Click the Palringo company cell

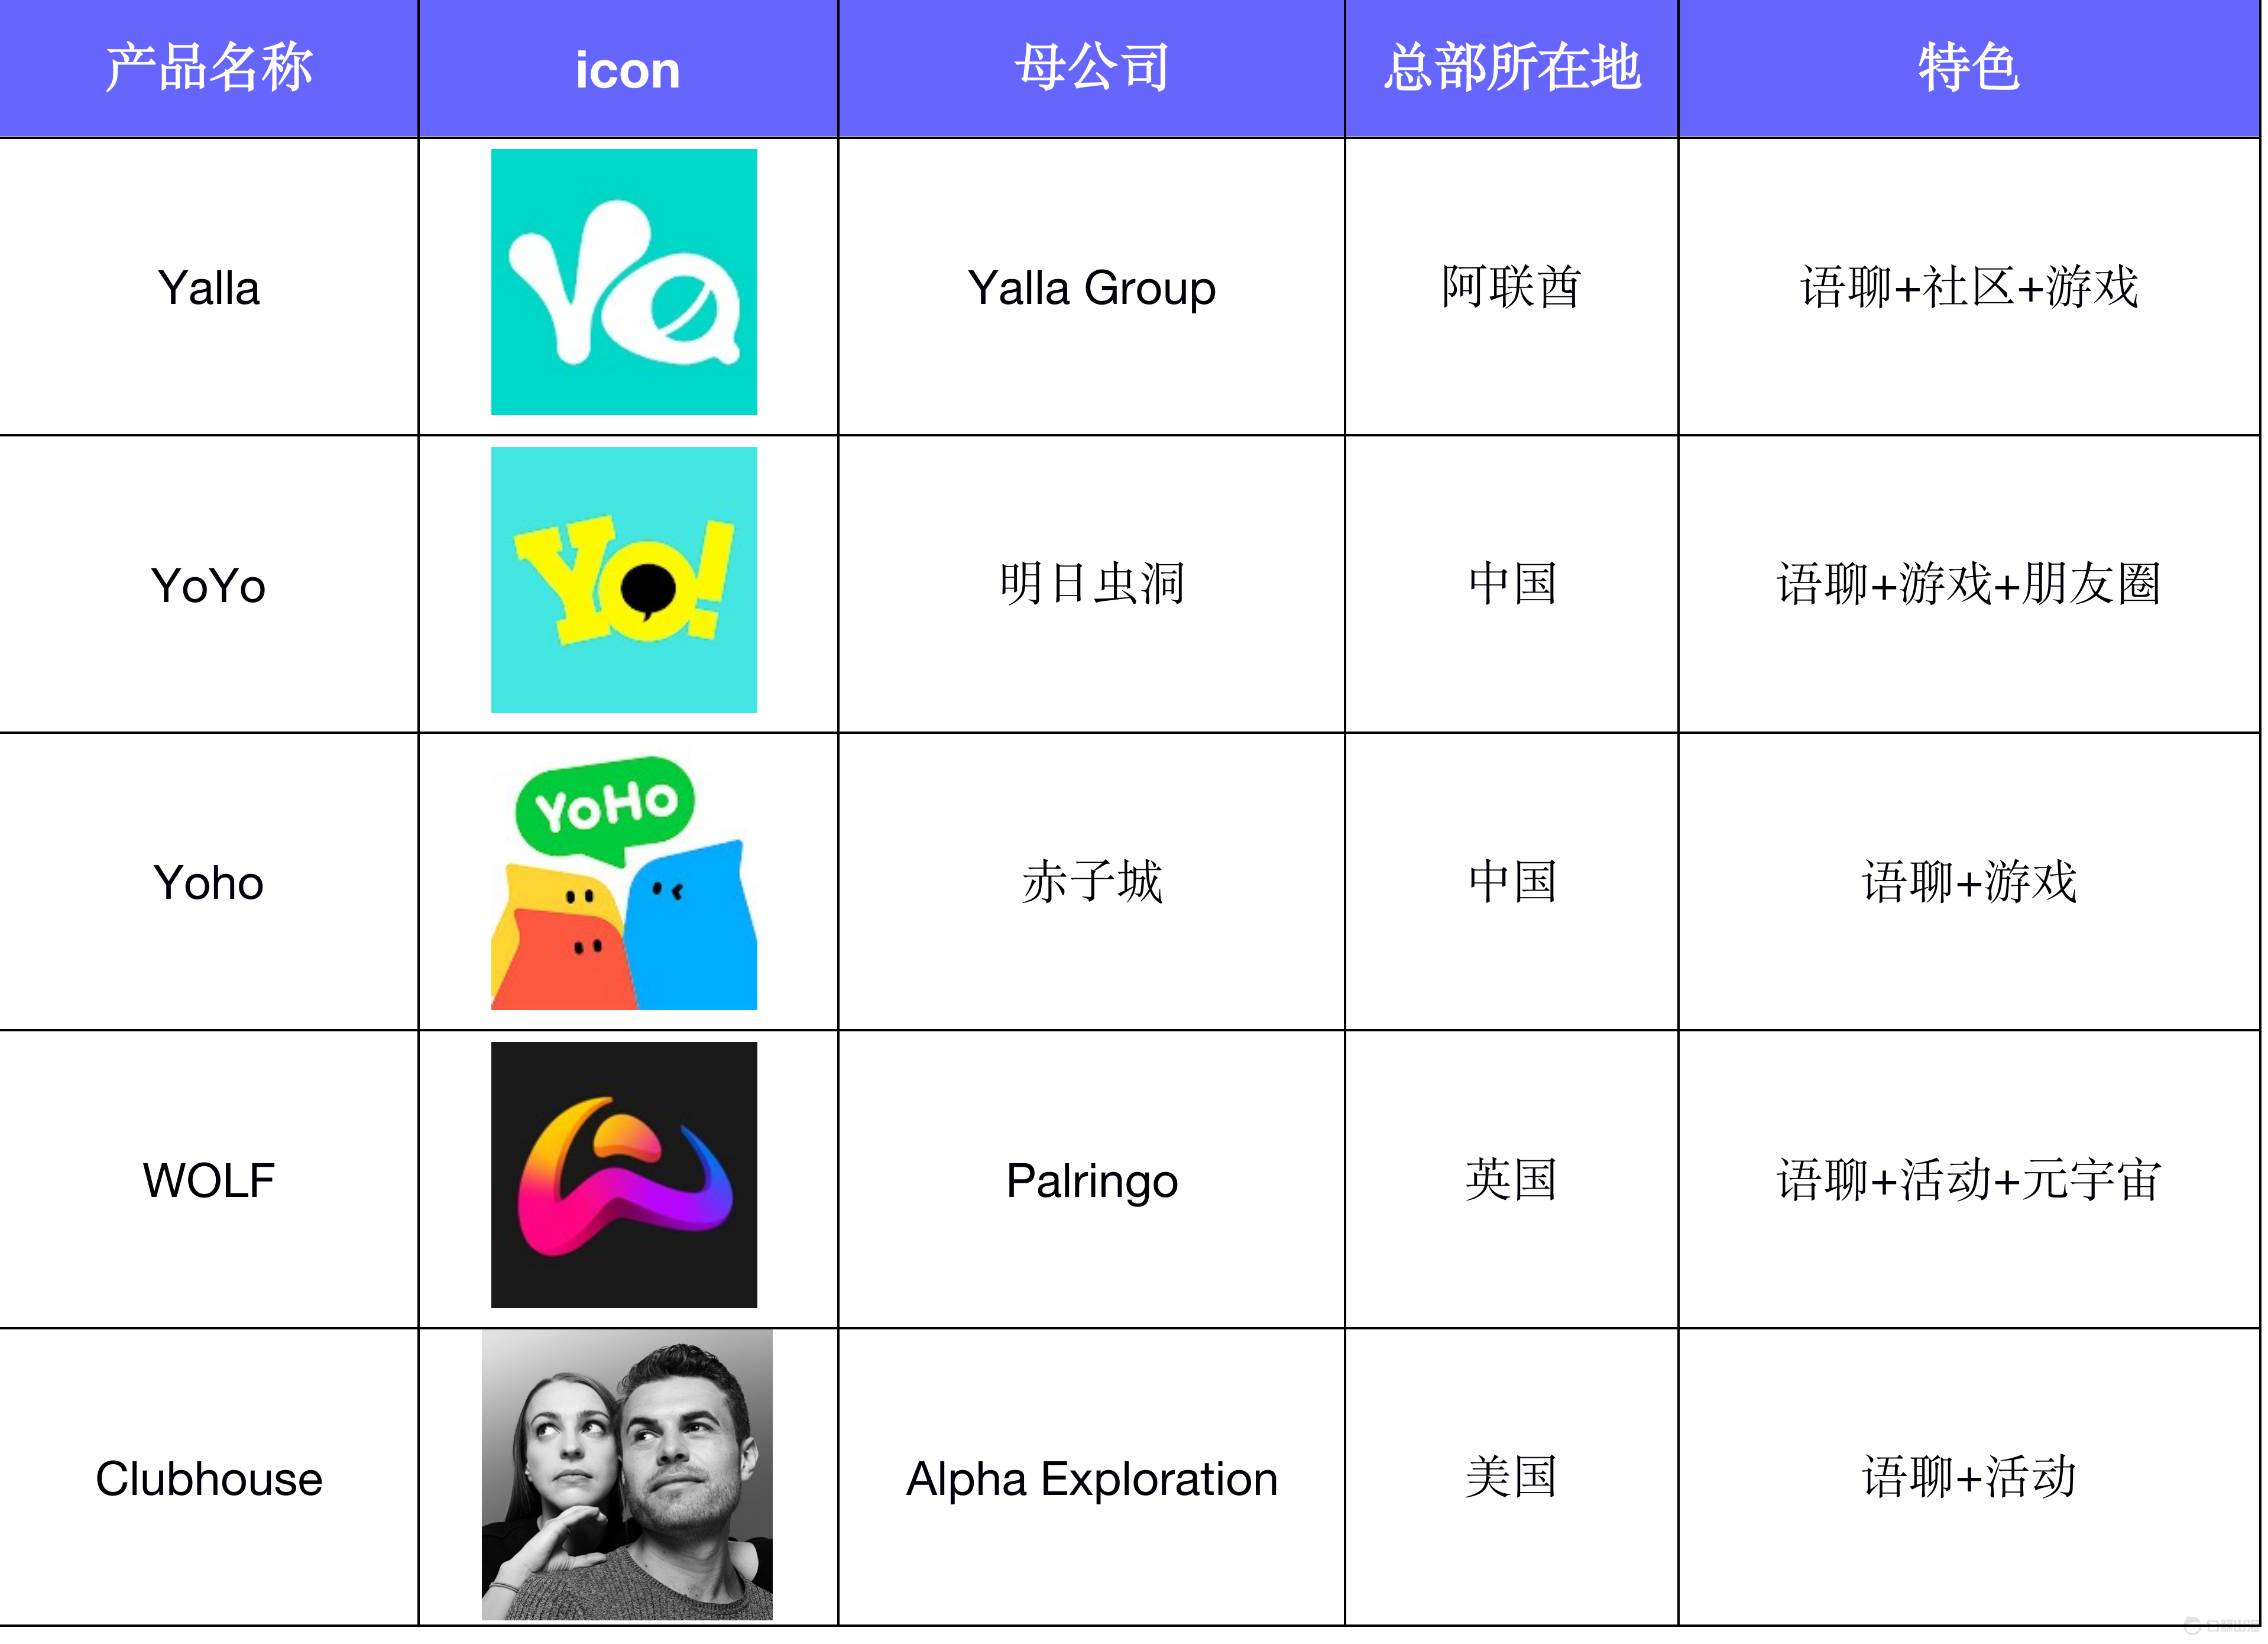1091,1180
